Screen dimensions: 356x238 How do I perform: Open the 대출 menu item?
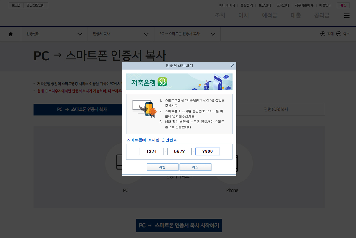[x=295, y=15]
